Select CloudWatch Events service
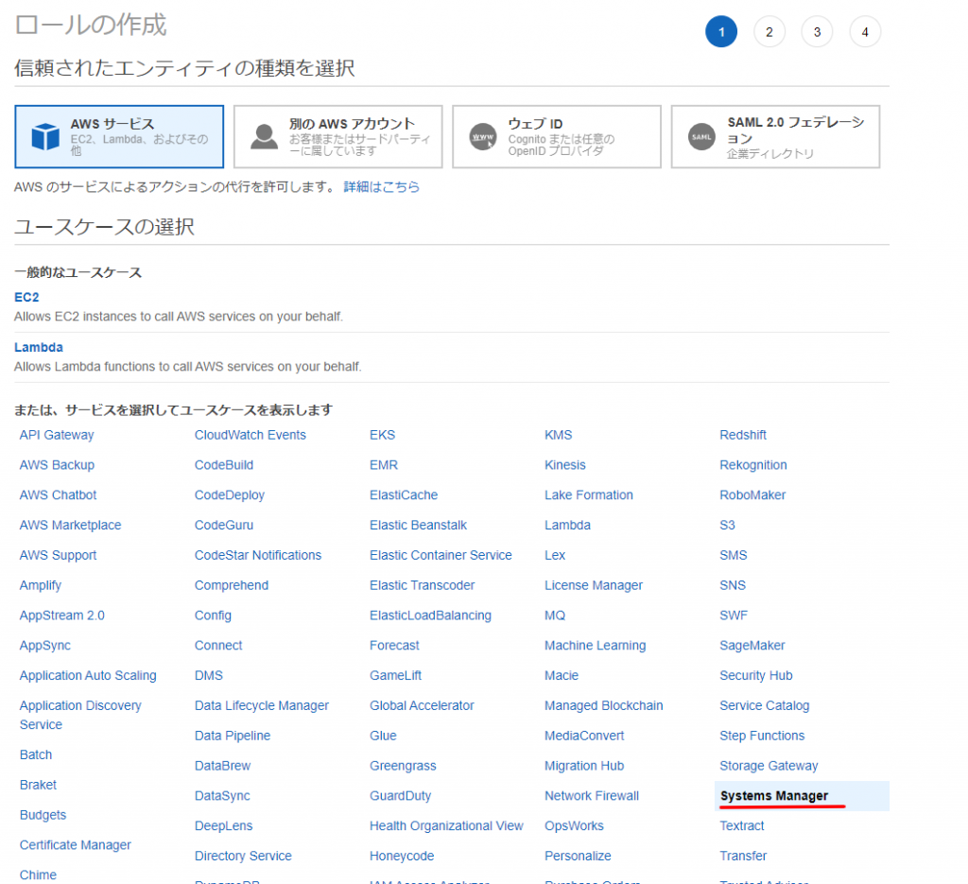This screenshot has height=884, width=968. point(250,435)
